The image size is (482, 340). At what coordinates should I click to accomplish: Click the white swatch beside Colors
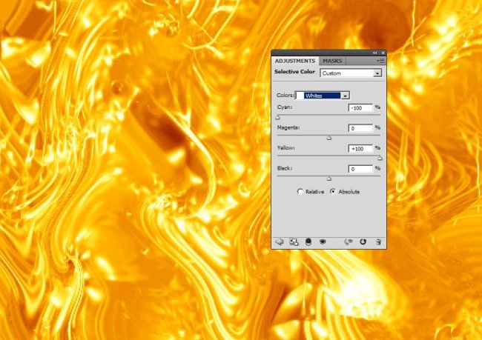pyautogui.click(x=299, y=96)
